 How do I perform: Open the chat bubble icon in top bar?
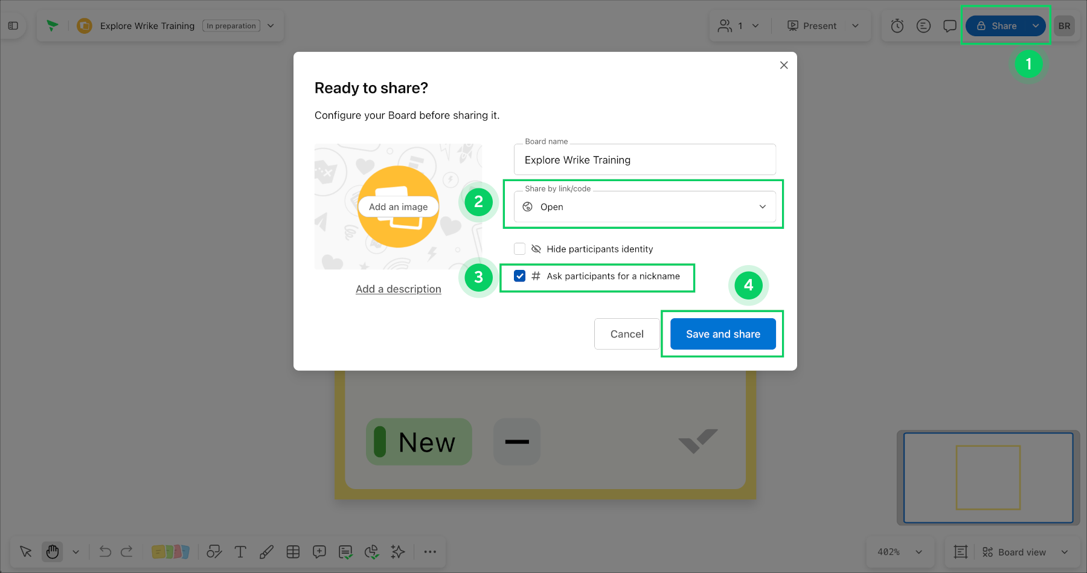[x=950, y=26]
